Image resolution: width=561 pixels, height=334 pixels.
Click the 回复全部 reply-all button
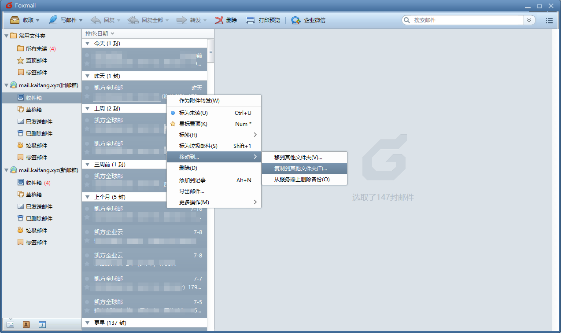point(145,20)
